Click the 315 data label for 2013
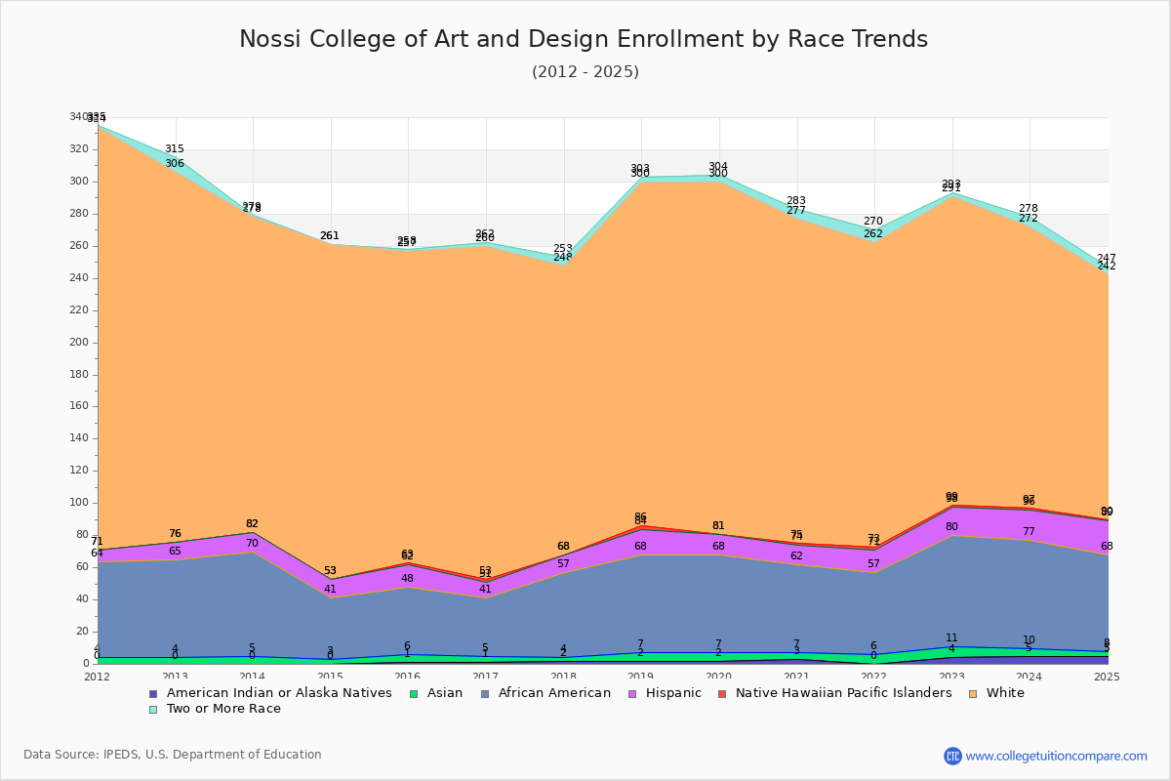1171x781 pixels. pos(175,149)
